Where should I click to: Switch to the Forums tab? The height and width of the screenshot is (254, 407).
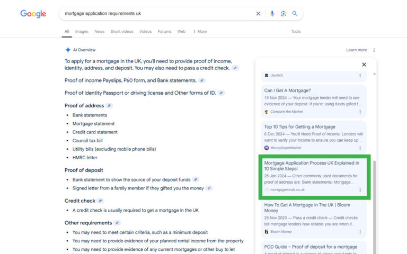coord(165,32)
